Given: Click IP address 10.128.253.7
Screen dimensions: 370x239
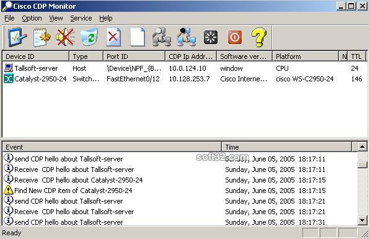Looking at the screenshot, I should (189, 79).
